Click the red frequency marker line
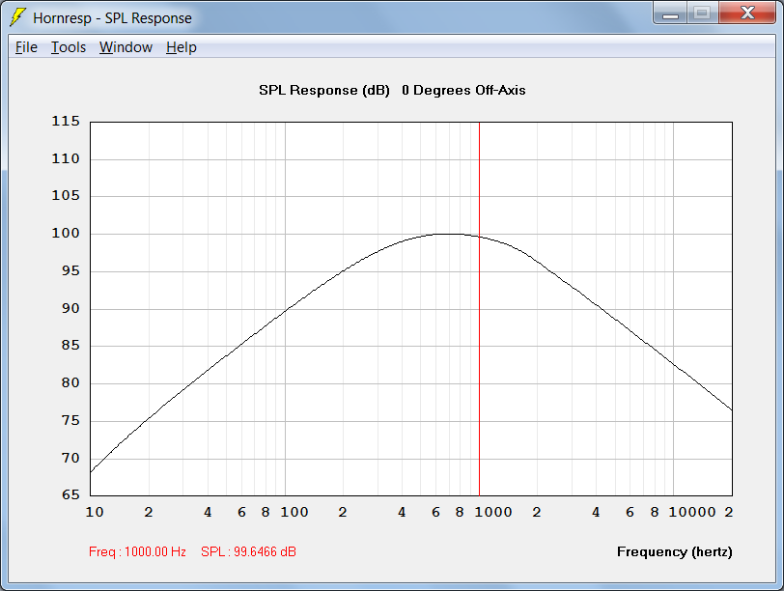784x591 pixels. point(479,309)
